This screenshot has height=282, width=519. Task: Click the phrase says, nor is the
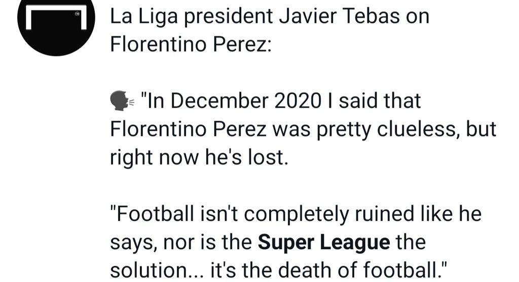(181, 243)
